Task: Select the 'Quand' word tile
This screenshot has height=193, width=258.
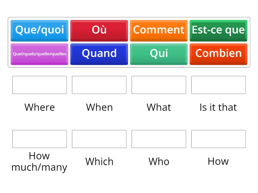Action: 99,54
